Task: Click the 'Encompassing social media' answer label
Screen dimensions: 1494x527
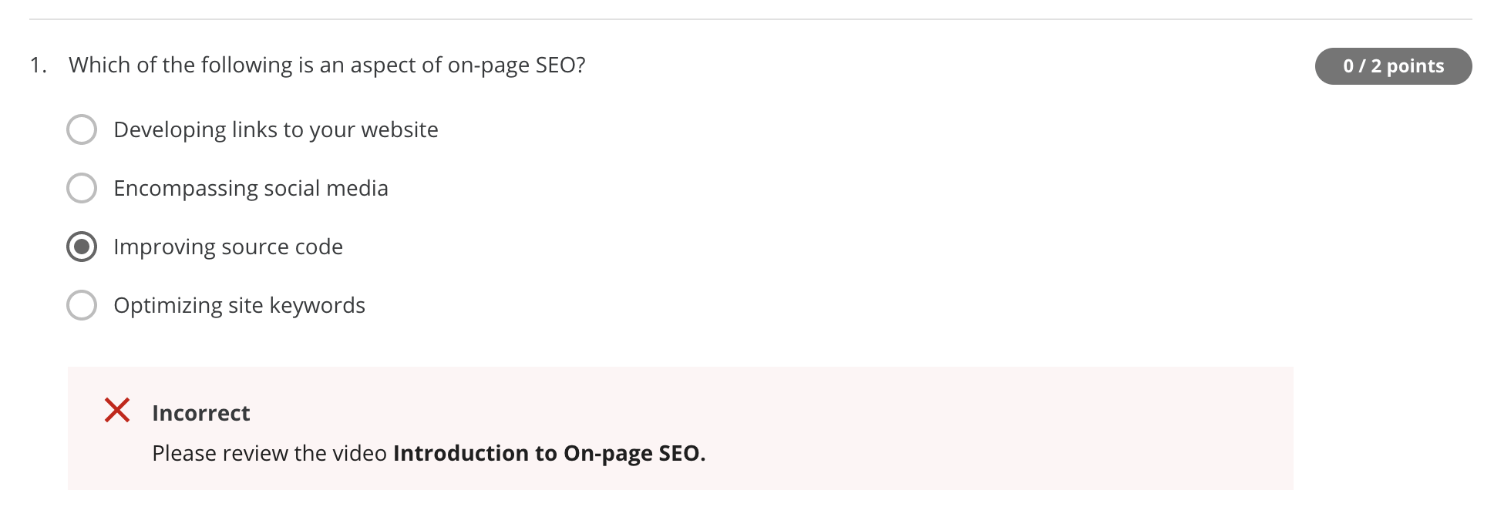Action: point(251,188)
